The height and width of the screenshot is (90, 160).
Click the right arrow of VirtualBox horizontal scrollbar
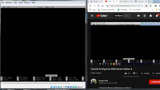click(84, 83)
